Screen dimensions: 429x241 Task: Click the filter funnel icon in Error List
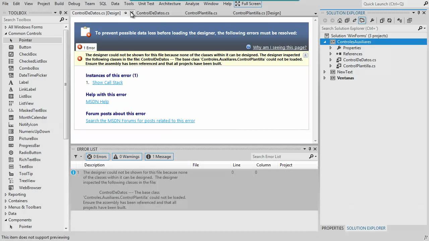(x=76, y=157)
